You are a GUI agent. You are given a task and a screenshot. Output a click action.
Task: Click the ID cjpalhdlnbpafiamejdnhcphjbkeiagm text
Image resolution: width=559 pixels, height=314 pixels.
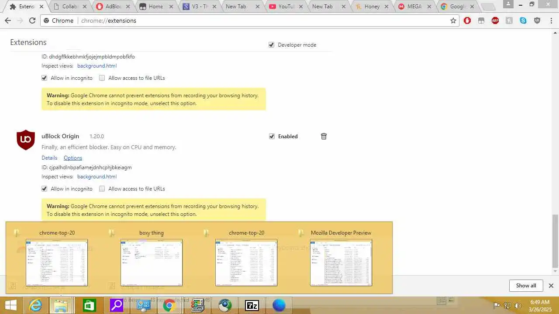tap(86, 167)
